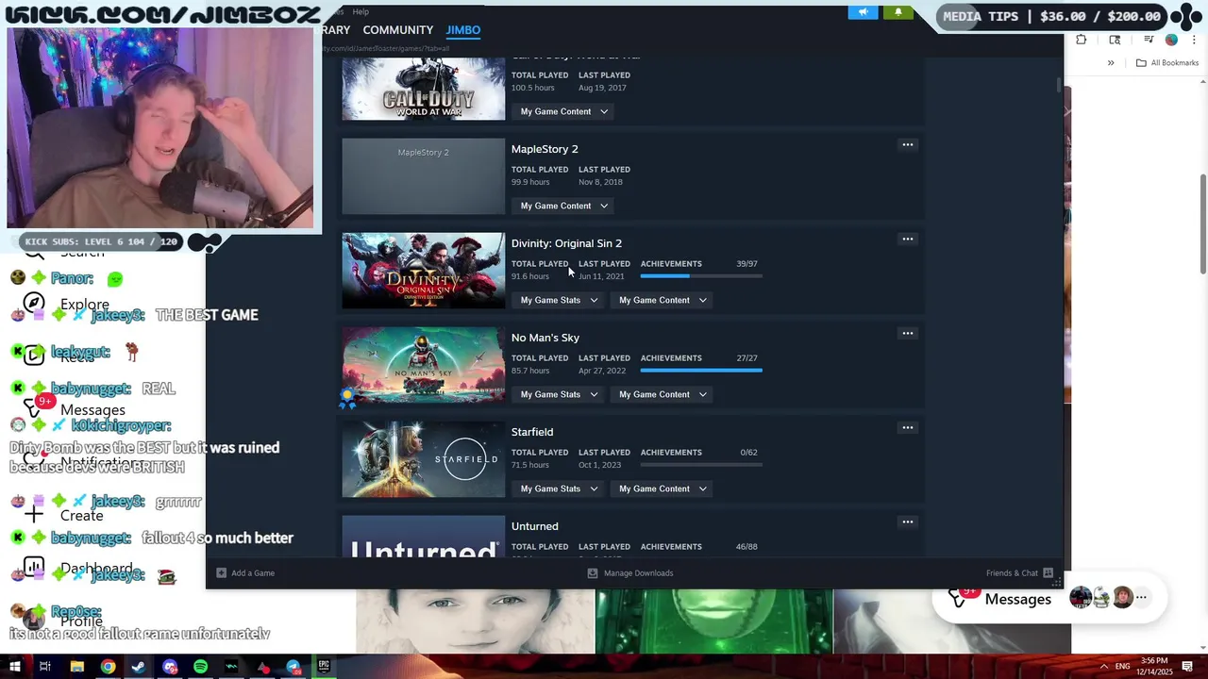This screenshot has height=679, width=1208.
Task: Open the Divinity: Original Sin 2 three-dot options
Action: [x=907, y=240]
